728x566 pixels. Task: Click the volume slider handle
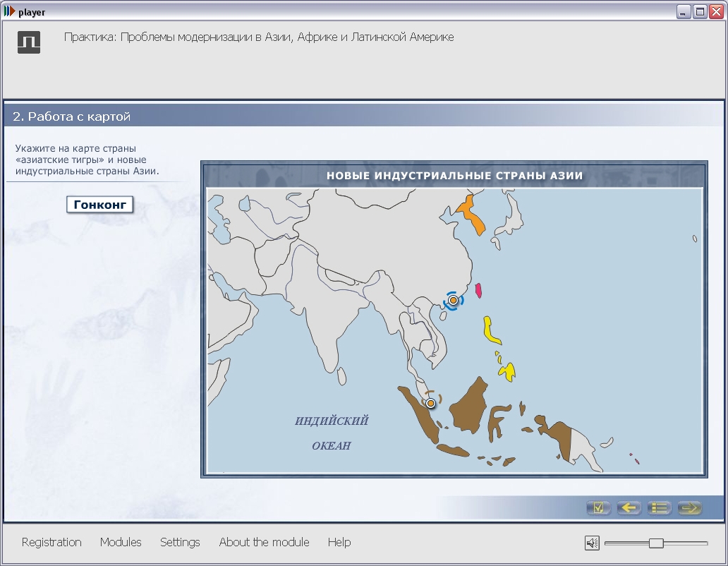656,543
